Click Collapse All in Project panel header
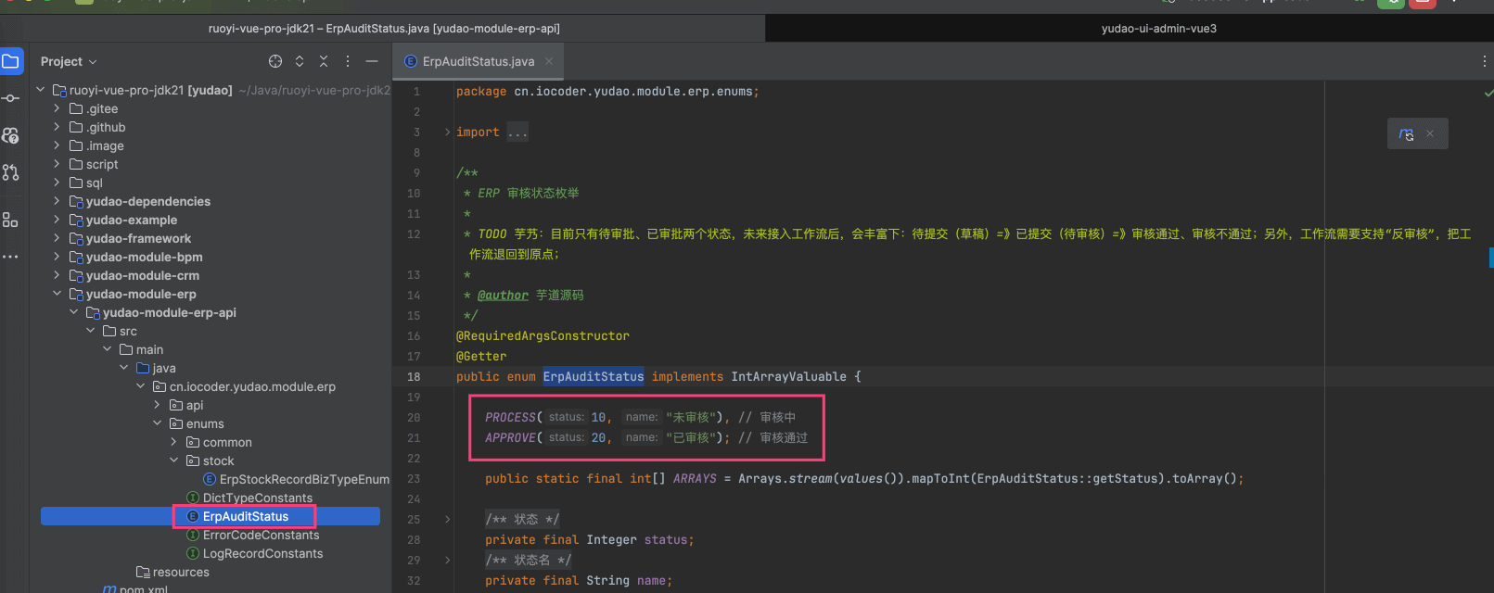The image size is (1494, 593). point(324,61)
